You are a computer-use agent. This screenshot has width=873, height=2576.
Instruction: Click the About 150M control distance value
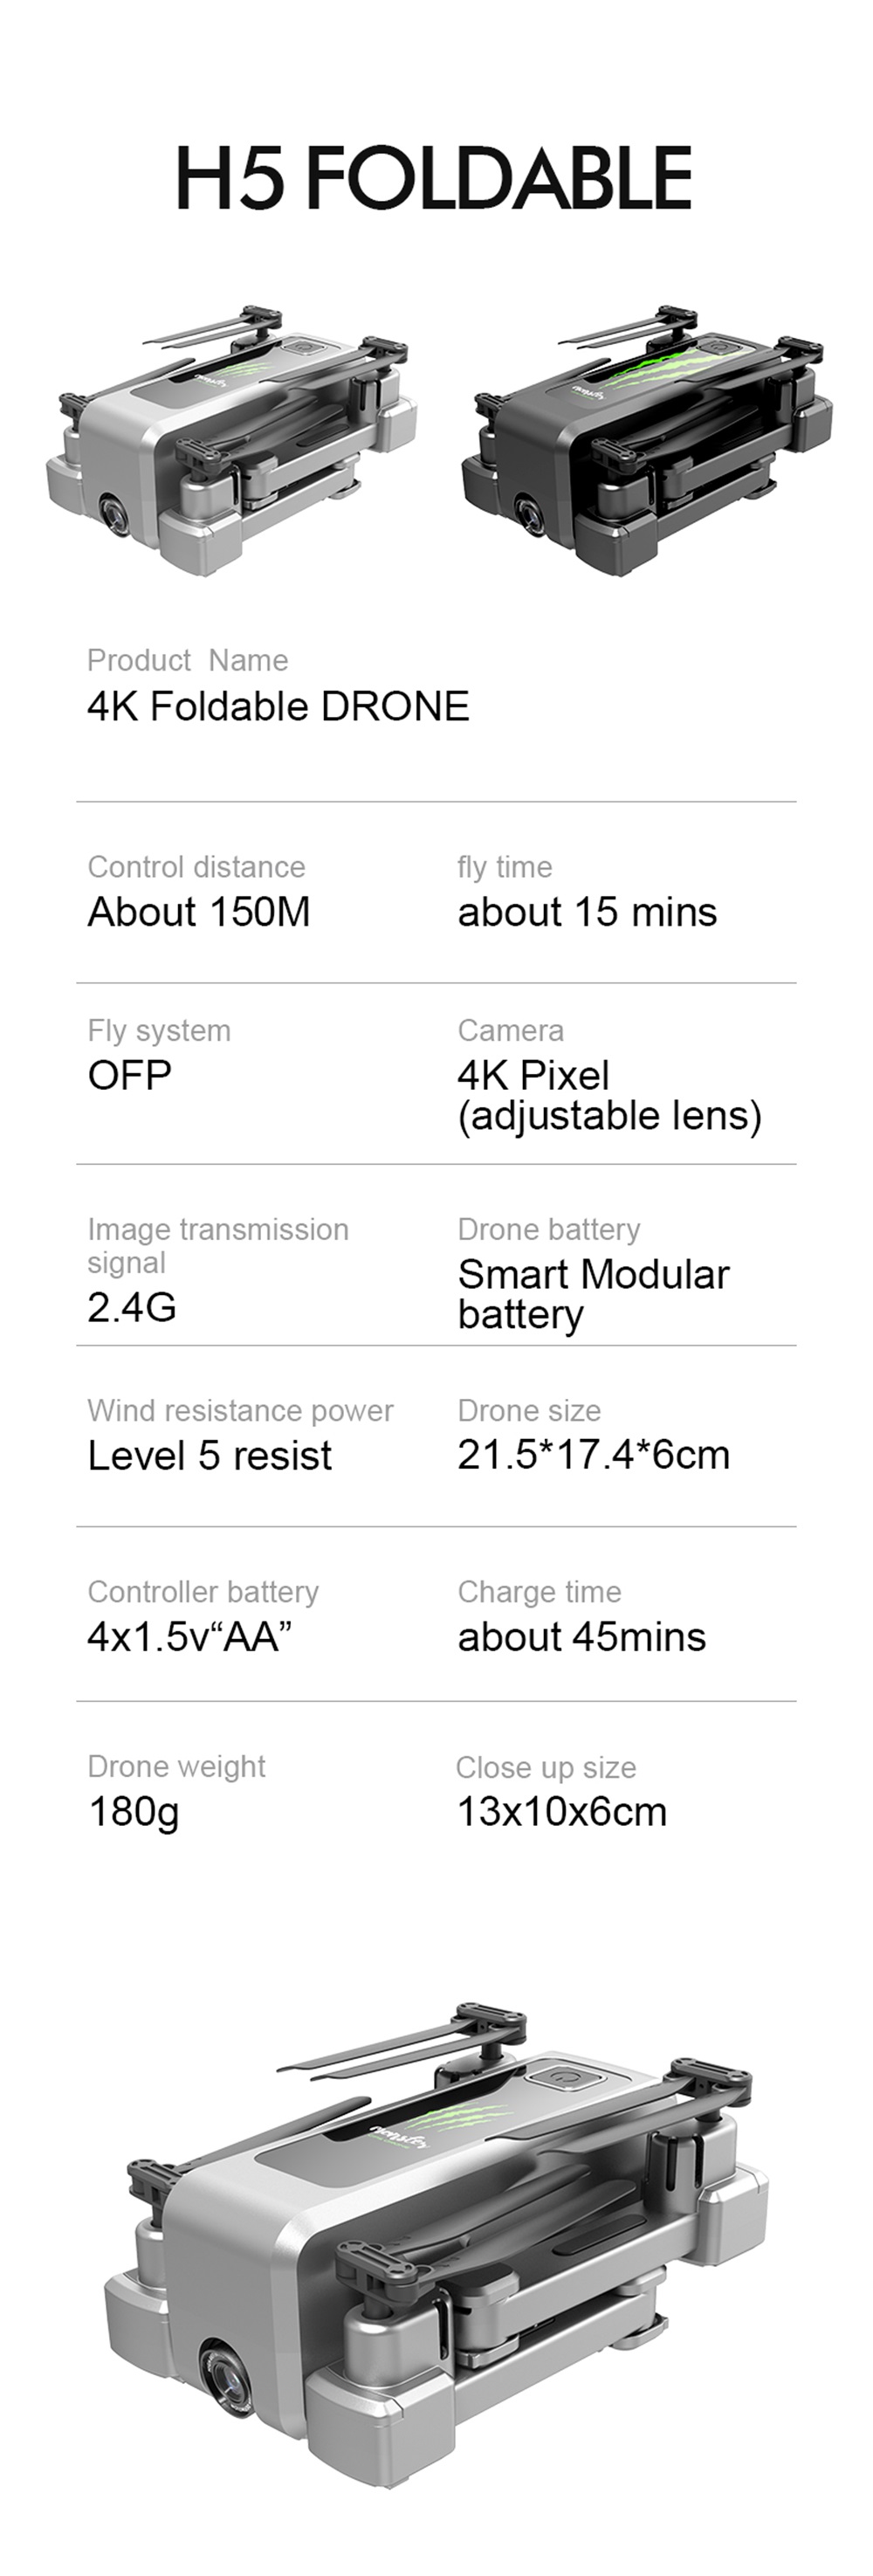pos(199,911)
